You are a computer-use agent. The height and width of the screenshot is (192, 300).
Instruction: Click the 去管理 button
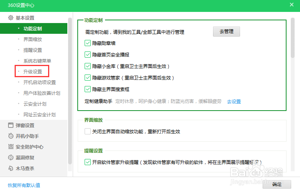pyautogui.click(x=227, y=31)
